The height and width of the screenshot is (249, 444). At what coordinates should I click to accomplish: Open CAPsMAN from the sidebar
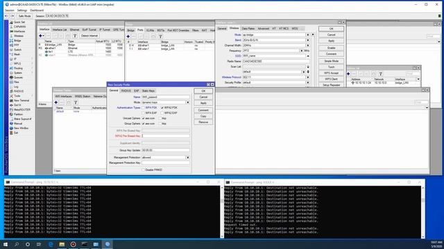[x=19, y=26]
